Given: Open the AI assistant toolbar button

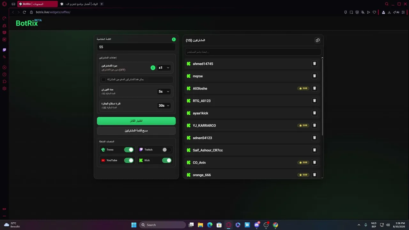Looking at the screenshot, I should point(396,12).
